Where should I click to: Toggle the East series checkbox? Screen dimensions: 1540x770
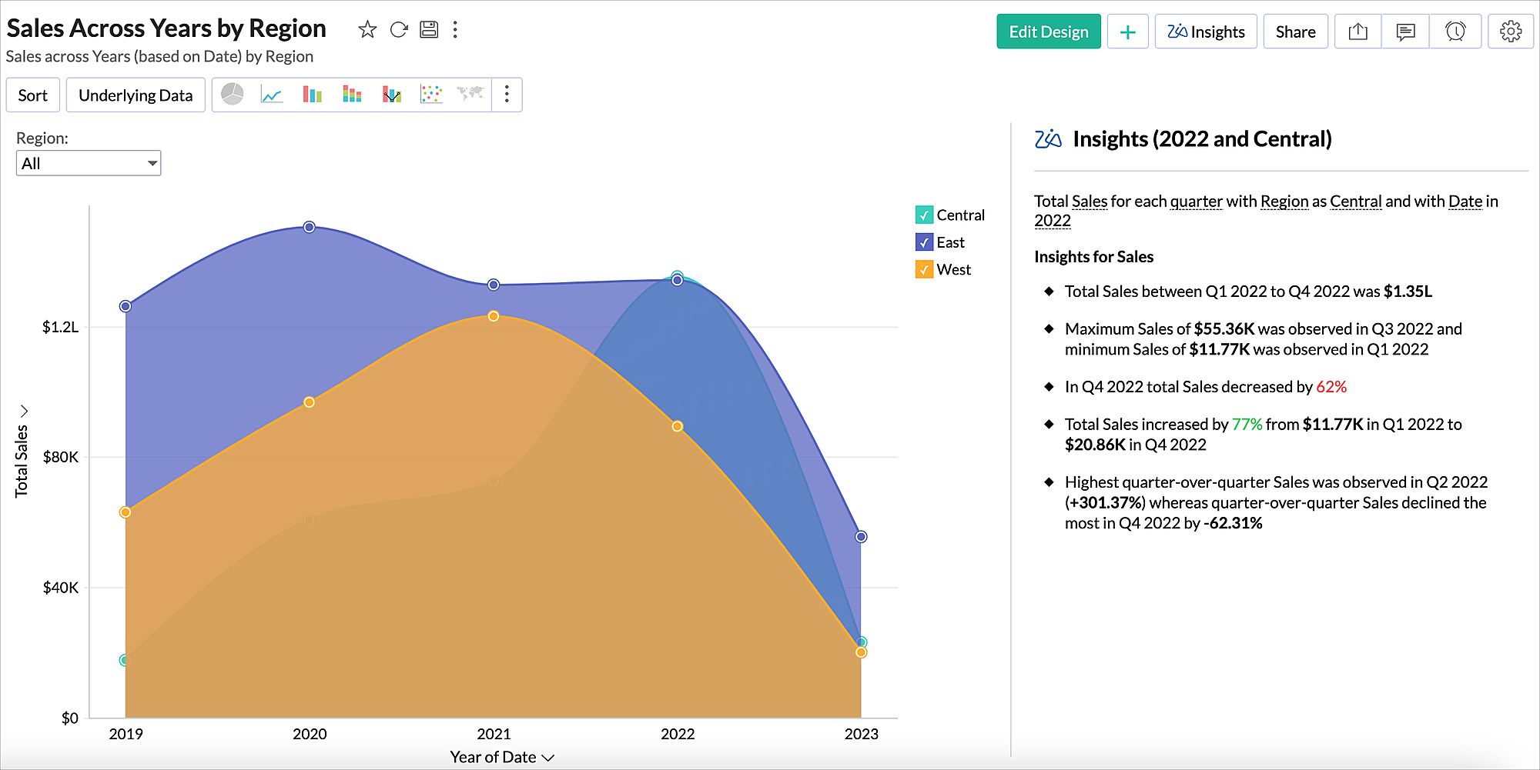(924, 242)
